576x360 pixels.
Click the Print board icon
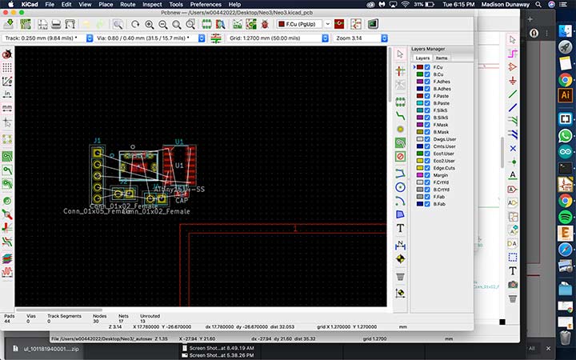point(56,24)
